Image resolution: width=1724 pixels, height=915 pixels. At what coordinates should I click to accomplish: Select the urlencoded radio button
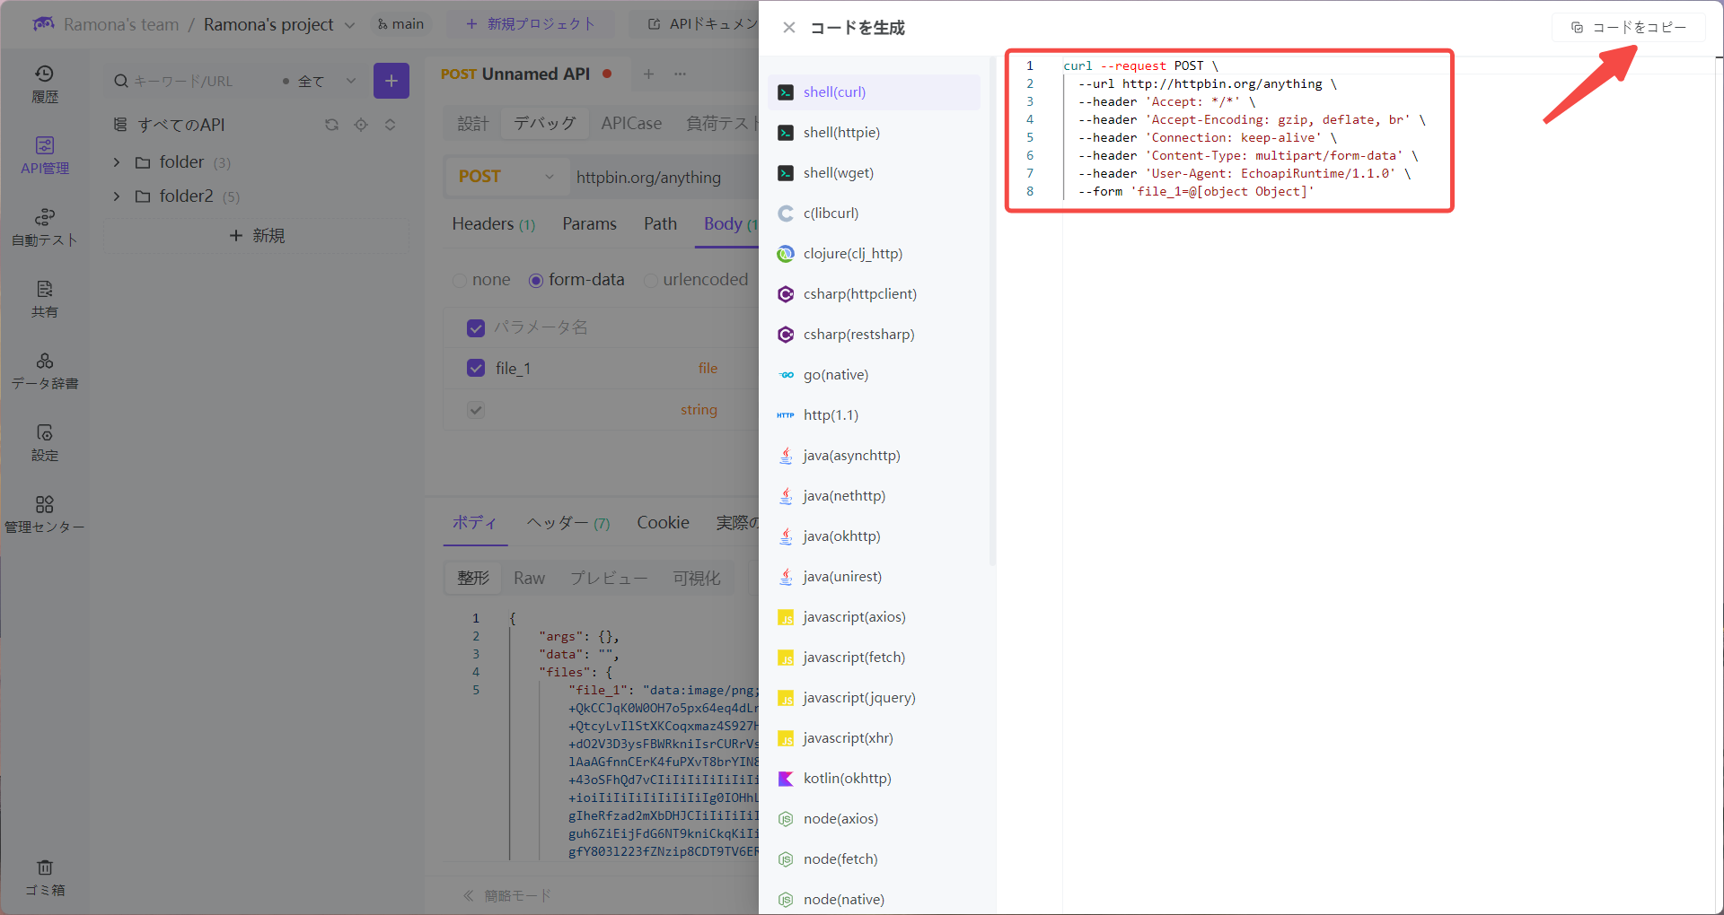[650, 280]
